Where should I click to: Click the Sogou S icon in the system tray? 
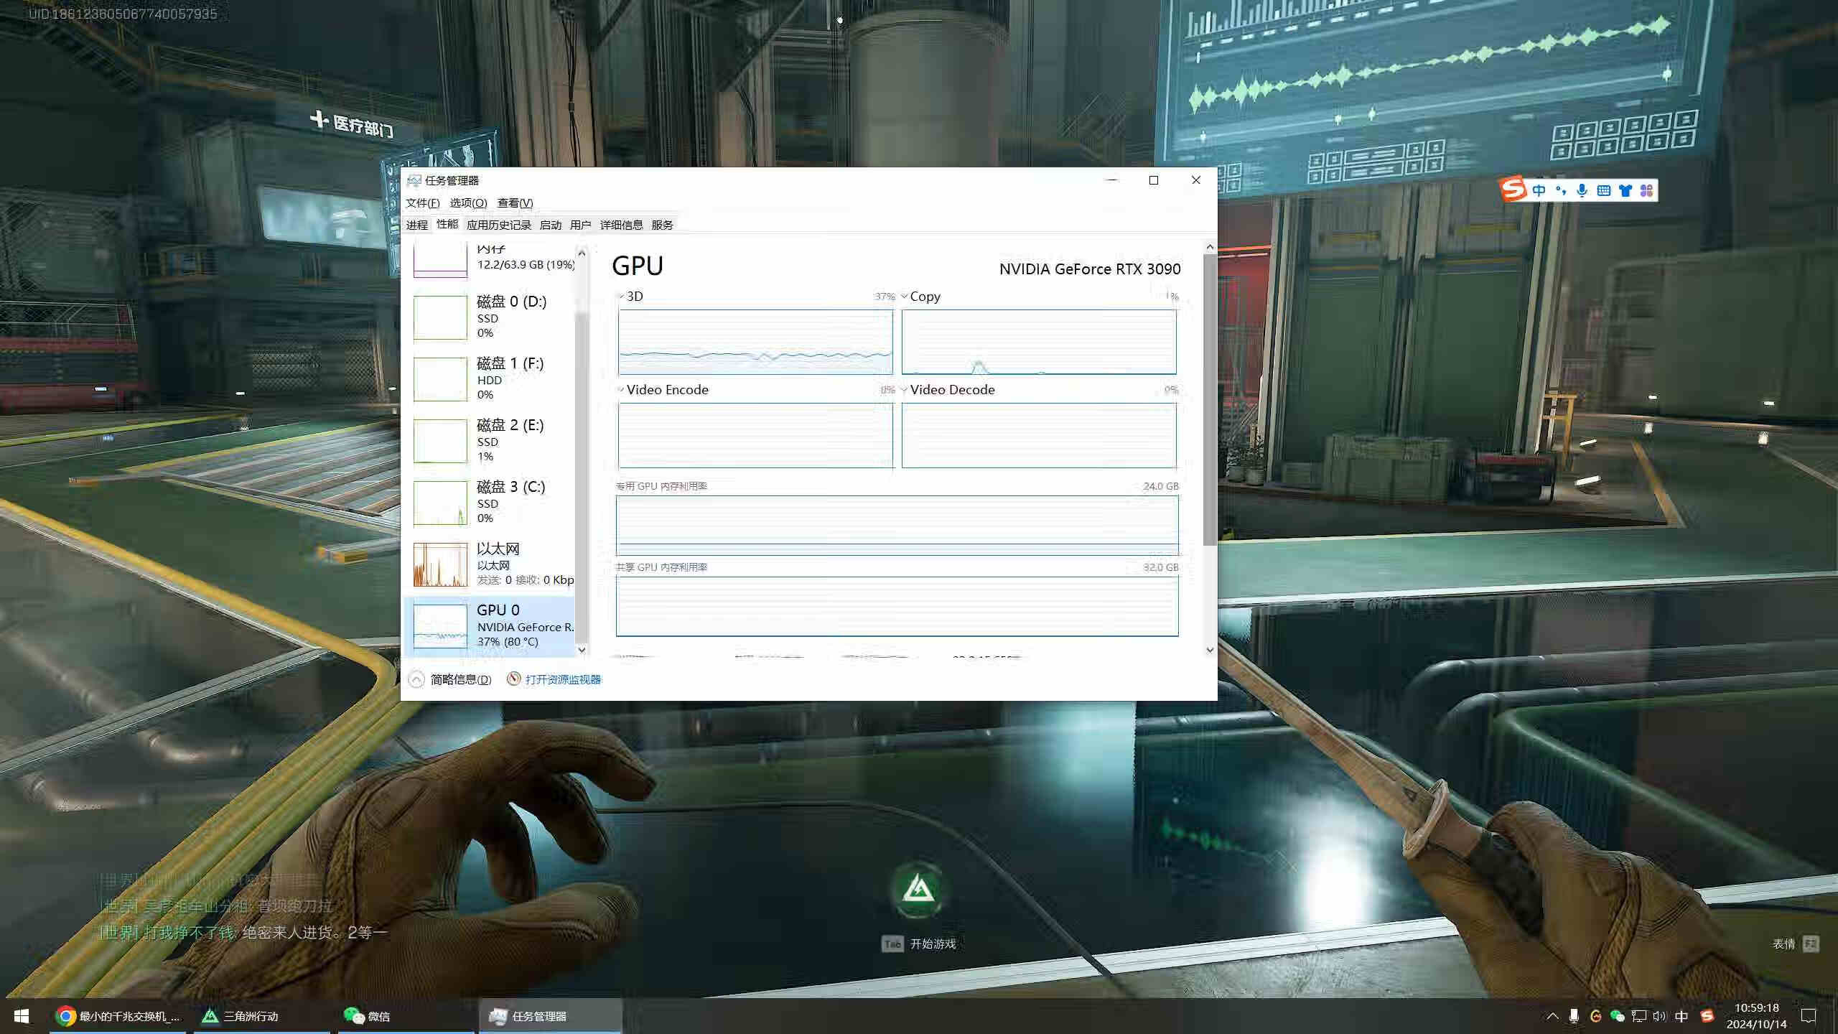click(1707, 1016)
